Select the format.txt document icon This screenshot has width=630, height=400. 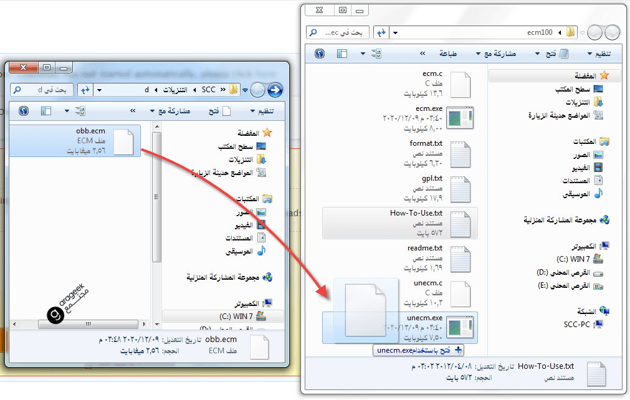click(461, 155)
